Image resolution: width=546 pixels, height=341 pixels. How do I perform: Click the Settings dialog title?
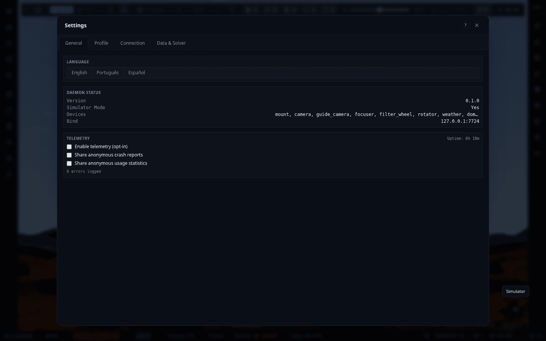pos(76,25)
